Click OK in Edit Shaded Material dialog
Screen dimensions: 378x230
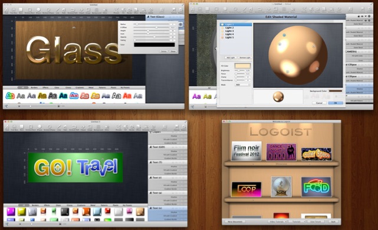[x=336, y=103]
